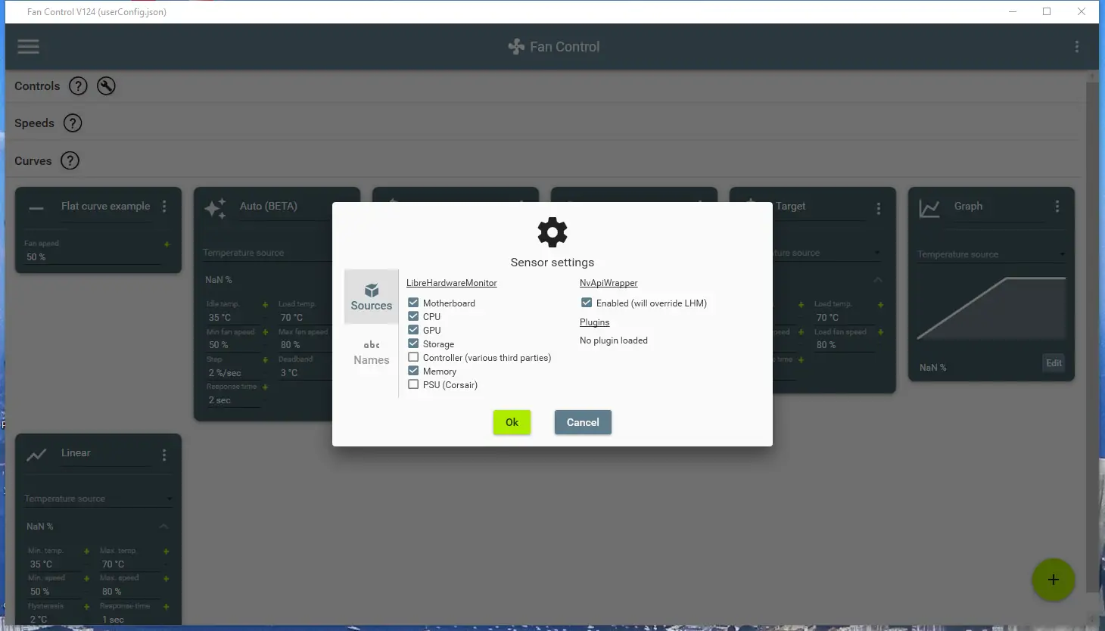The image size is (1105, 631).
Task: Uncheck the Memory sensor source
Action: 413,371
